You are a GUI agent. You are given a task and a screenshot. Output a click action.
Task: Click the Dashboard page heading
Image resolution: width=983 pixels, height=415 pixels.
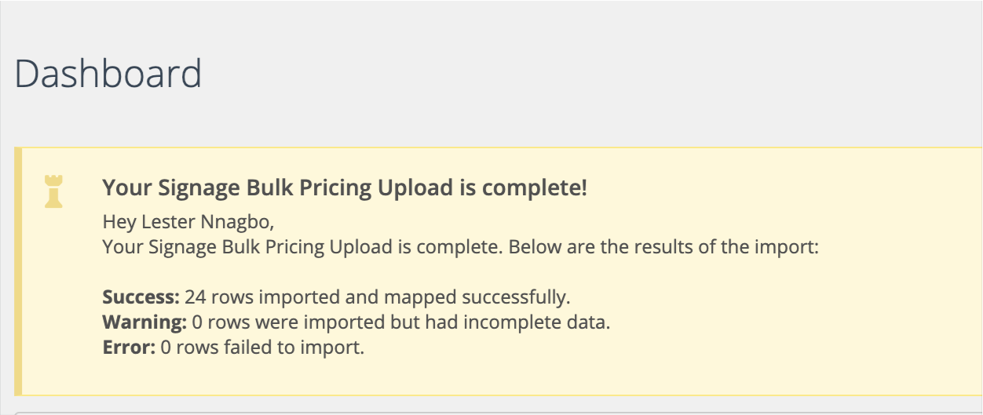[108, 74]
